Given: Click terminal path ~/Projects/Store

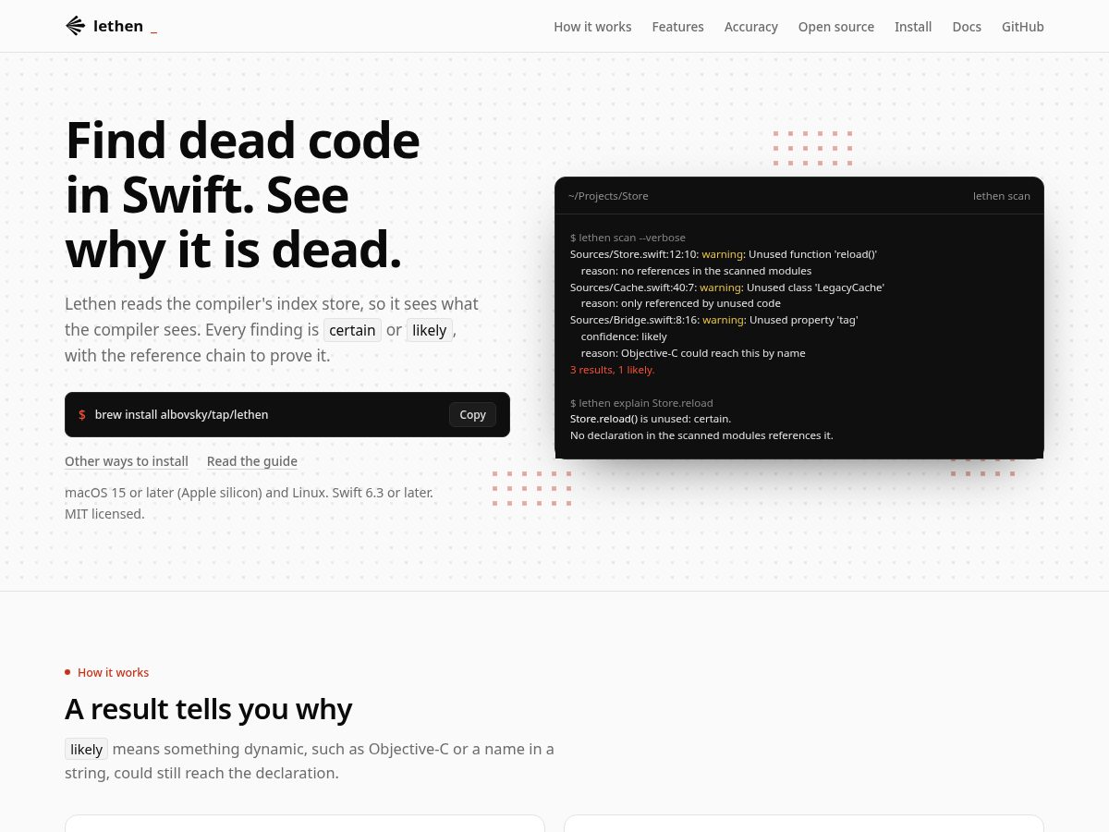Looking at the screenshot, I should click(608, 196).
